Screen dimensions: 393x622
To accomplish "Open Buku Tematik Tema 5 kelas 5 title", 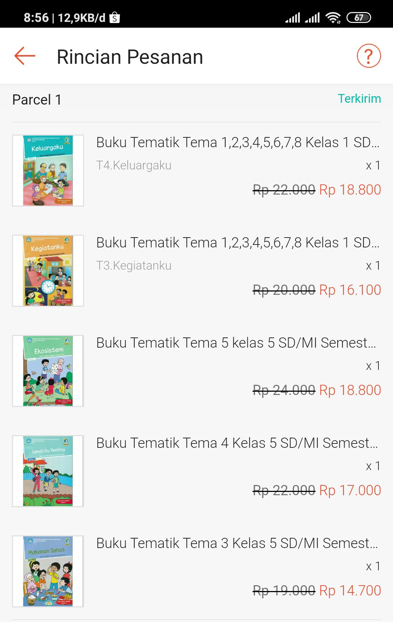I will (236, 343).
